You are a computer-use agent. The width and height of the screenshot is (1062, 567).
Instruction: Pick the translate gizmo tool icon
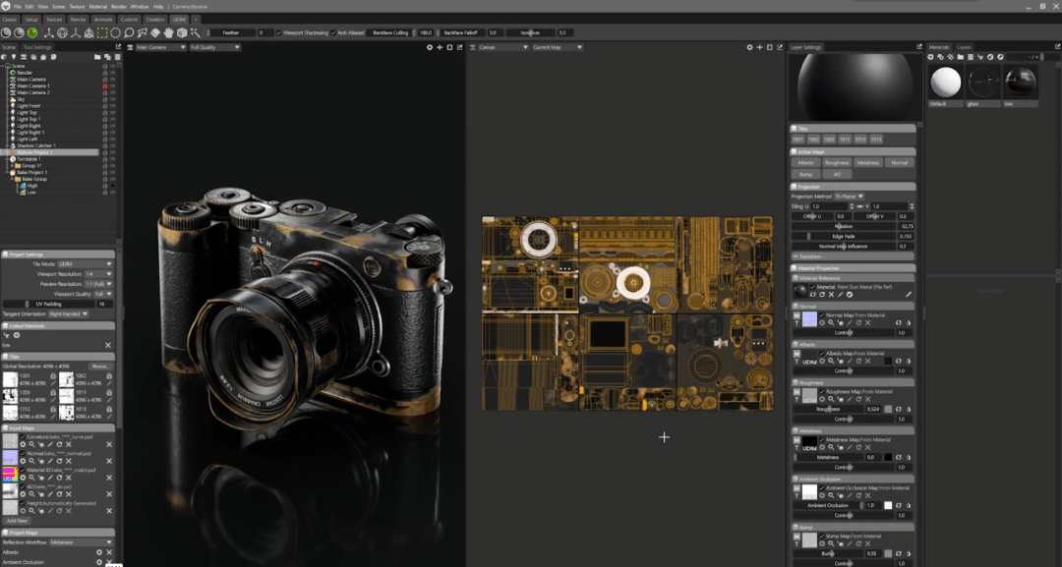click(49, 32)
